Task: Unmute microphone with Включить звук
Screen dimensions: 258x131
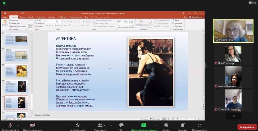Action: (x=11, y=127)
